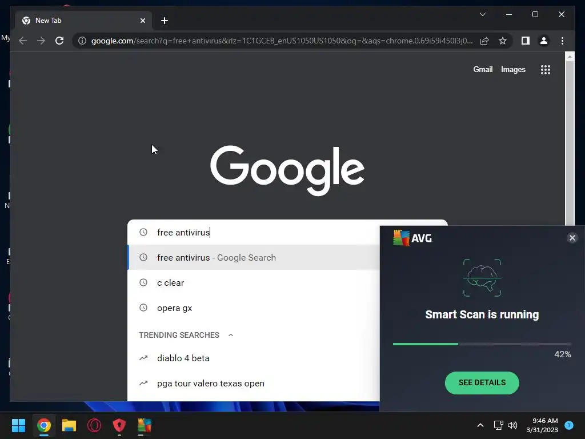Open the Chrome profile icon
Image resolution: width=585 pixels, height=439 pixels.
[544, 41]
